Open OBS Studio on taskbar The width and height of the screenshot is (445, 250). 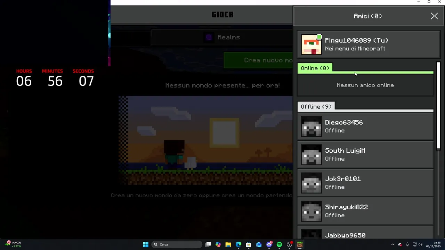(289, 244)
